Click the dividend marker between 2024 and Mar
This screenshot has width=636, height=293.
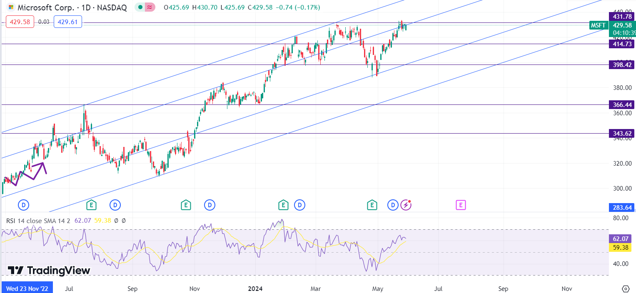(x=299, y=205)
